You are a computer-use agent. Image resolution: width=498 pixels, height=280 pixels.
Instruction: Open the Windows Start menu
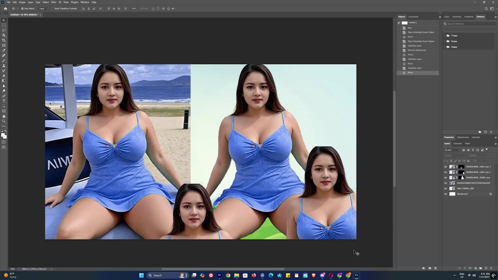142,275
